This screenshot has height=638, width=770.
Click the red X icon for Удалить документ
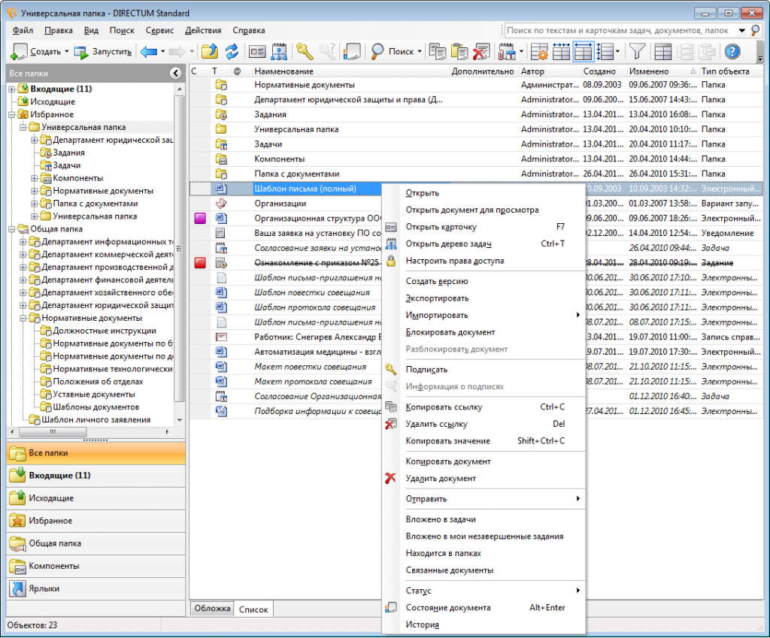tap(390, 478)
